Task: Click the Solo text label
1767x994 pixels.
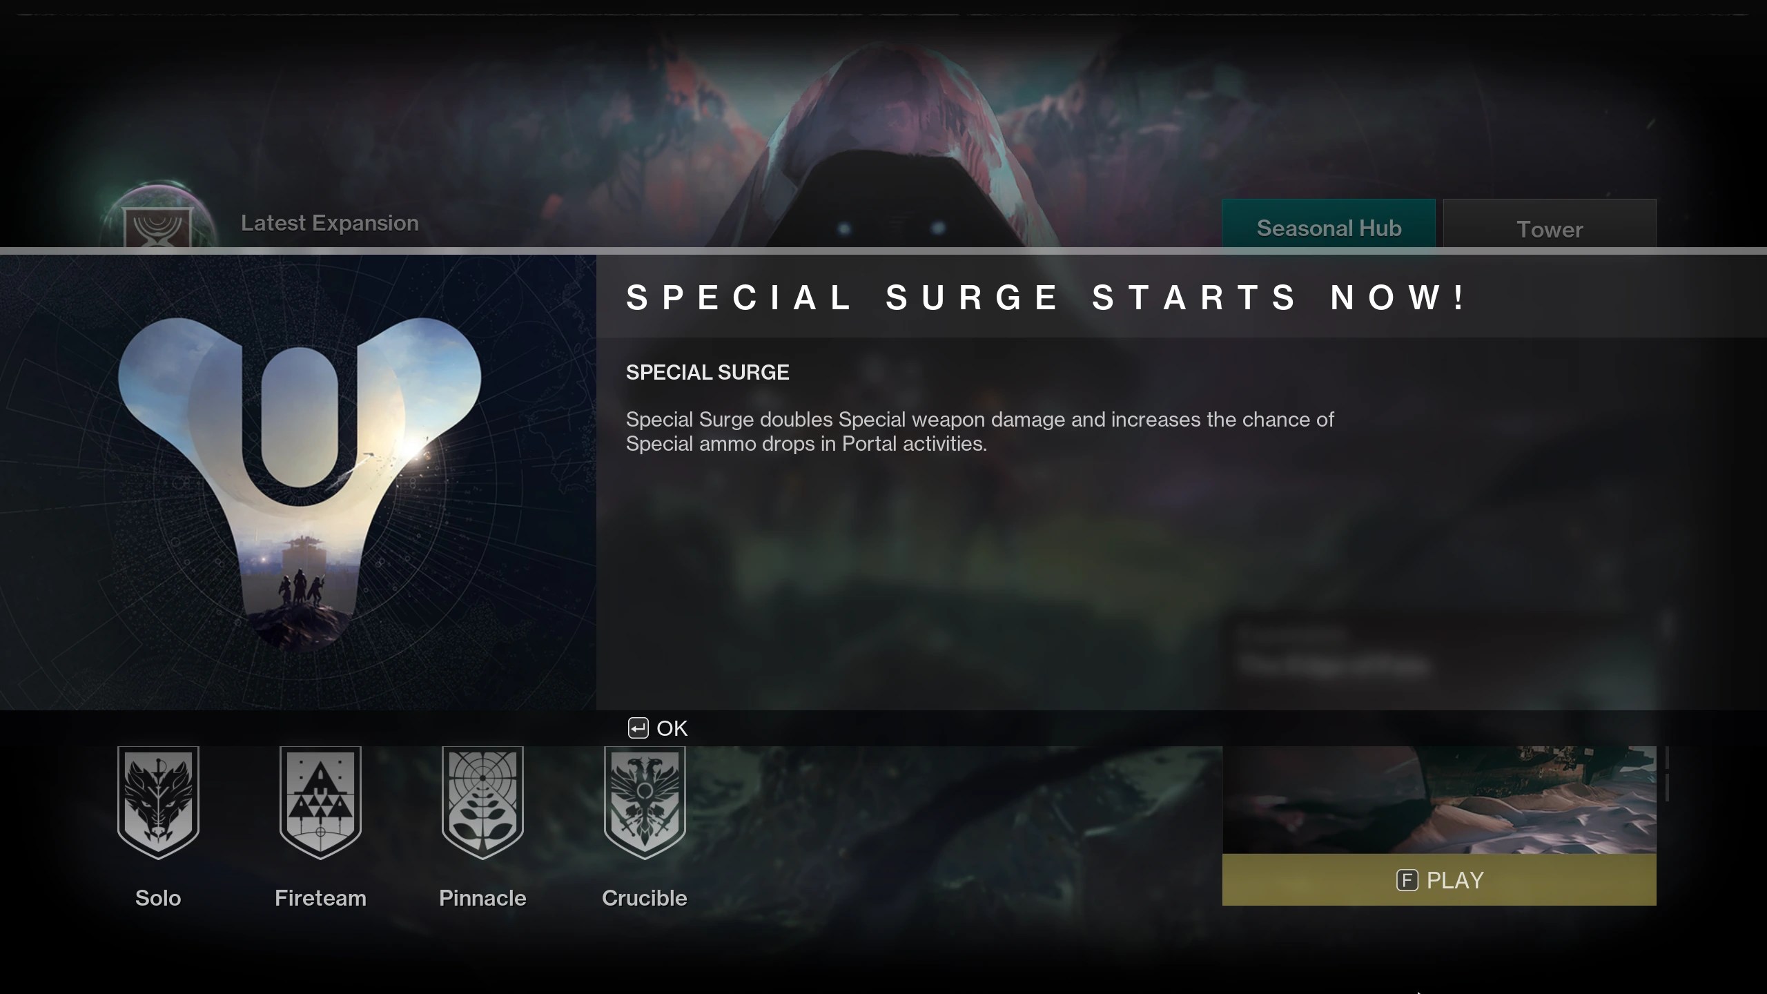Action: coord(158,898)
